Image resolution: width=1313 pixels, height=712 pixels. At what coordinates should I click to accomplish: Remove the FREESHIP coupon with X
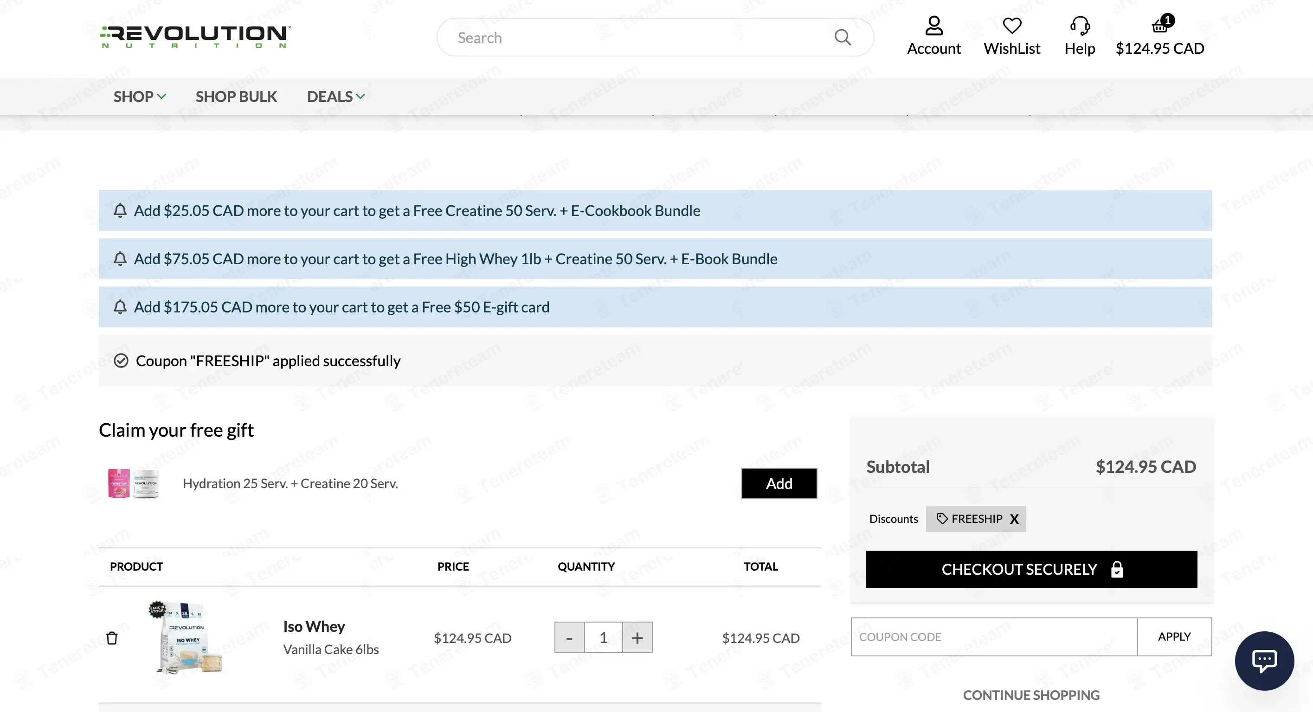coord(1014,518)
